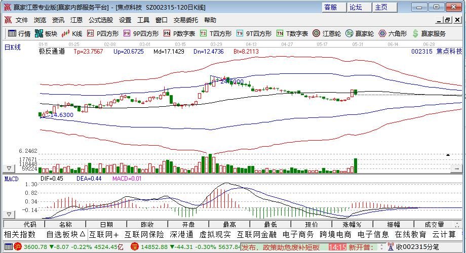Select the 虚拟现实 sector tab
This screenshot has width=466, height=253.
215,235
